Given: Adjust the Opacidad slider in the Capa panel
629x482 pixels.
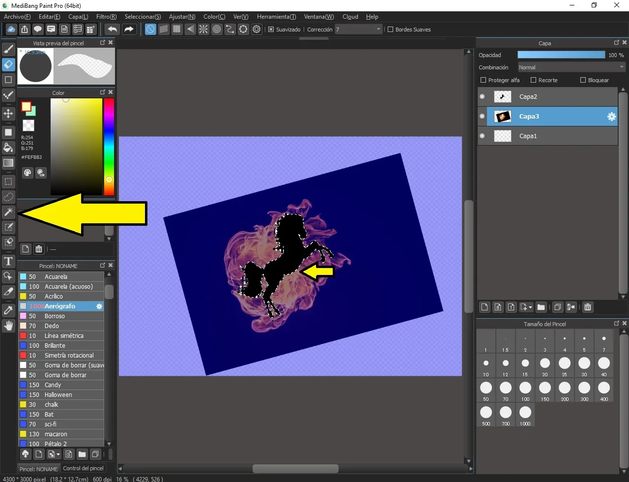Looking at the screenshot, I should click(561, 55).
